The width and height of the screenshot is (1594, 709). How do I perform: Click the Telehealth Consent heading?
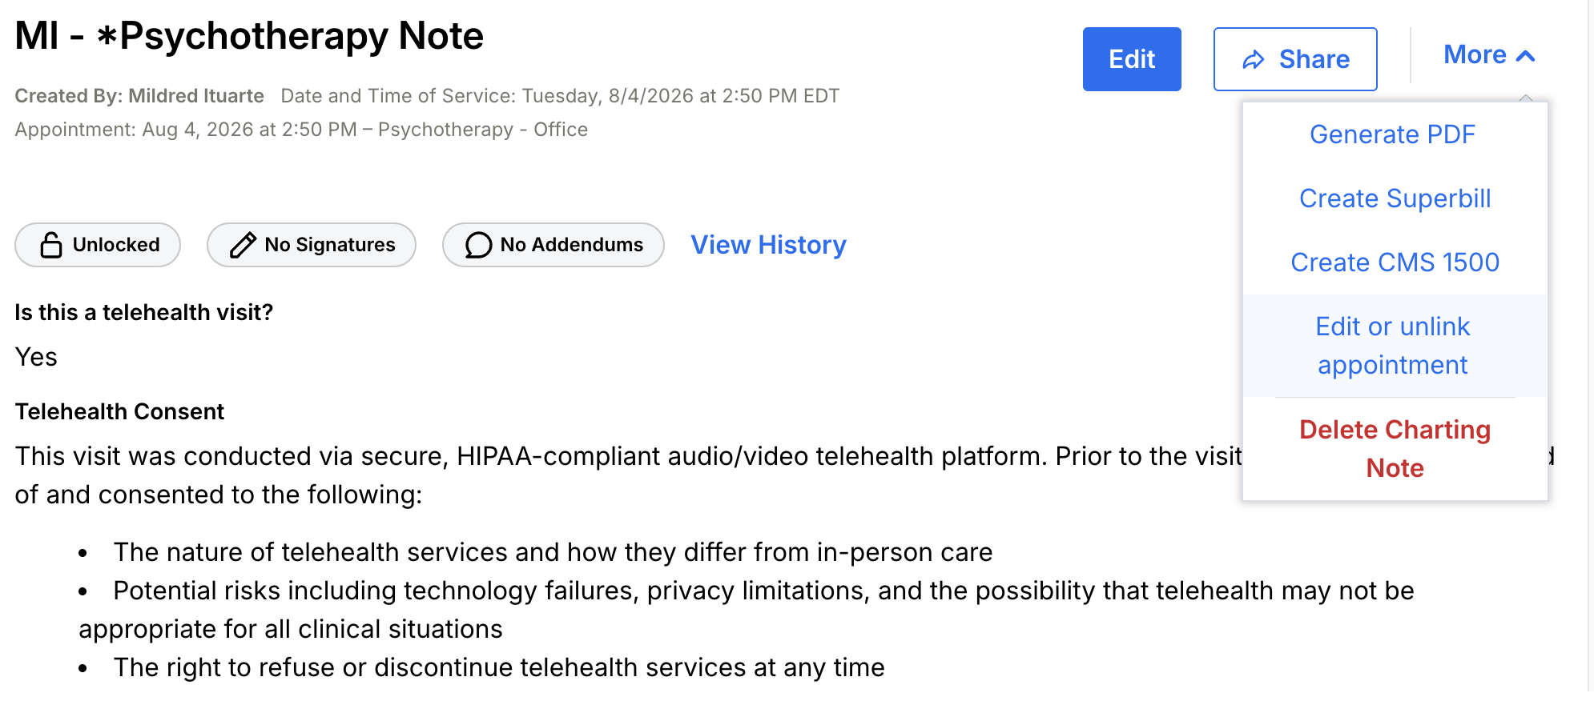click(119, 411)
